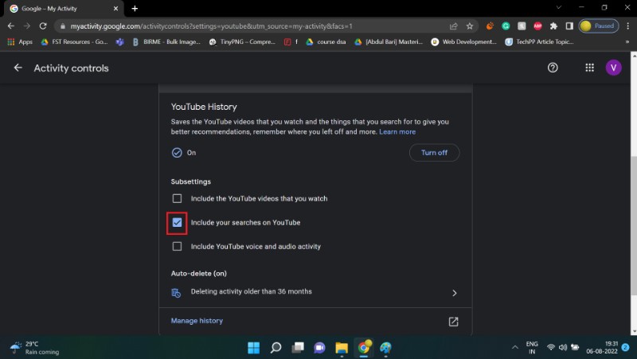Open the Chat app on the taskbar
Image resolution: width=637 pixels, height=359 pixels.
320,348
